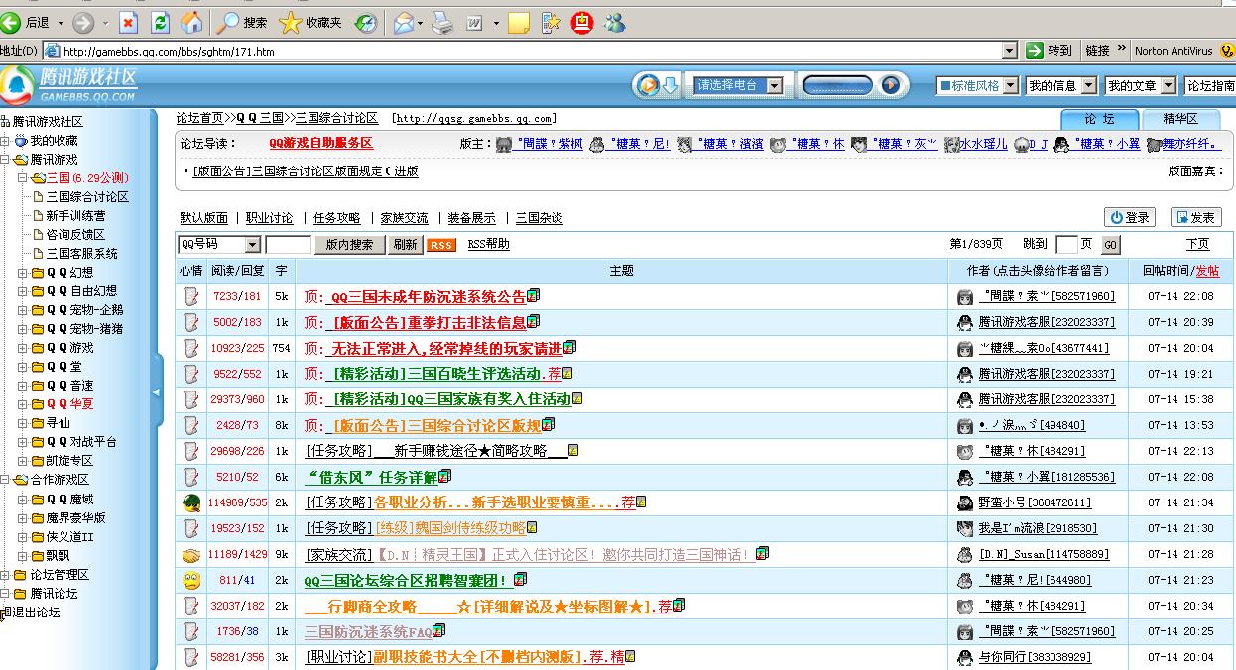Click the search keyword input field
This screenshot has width=1236, height=670.
(289, 245)
